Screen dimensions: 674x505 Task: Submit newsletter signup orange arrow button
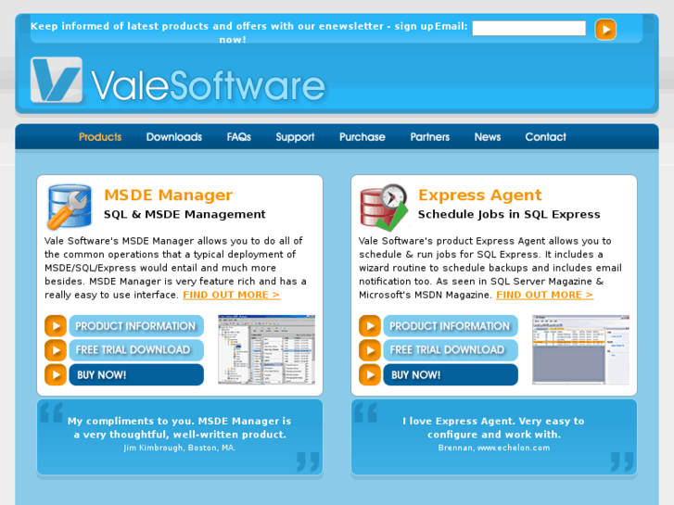(x=605, y=30)
